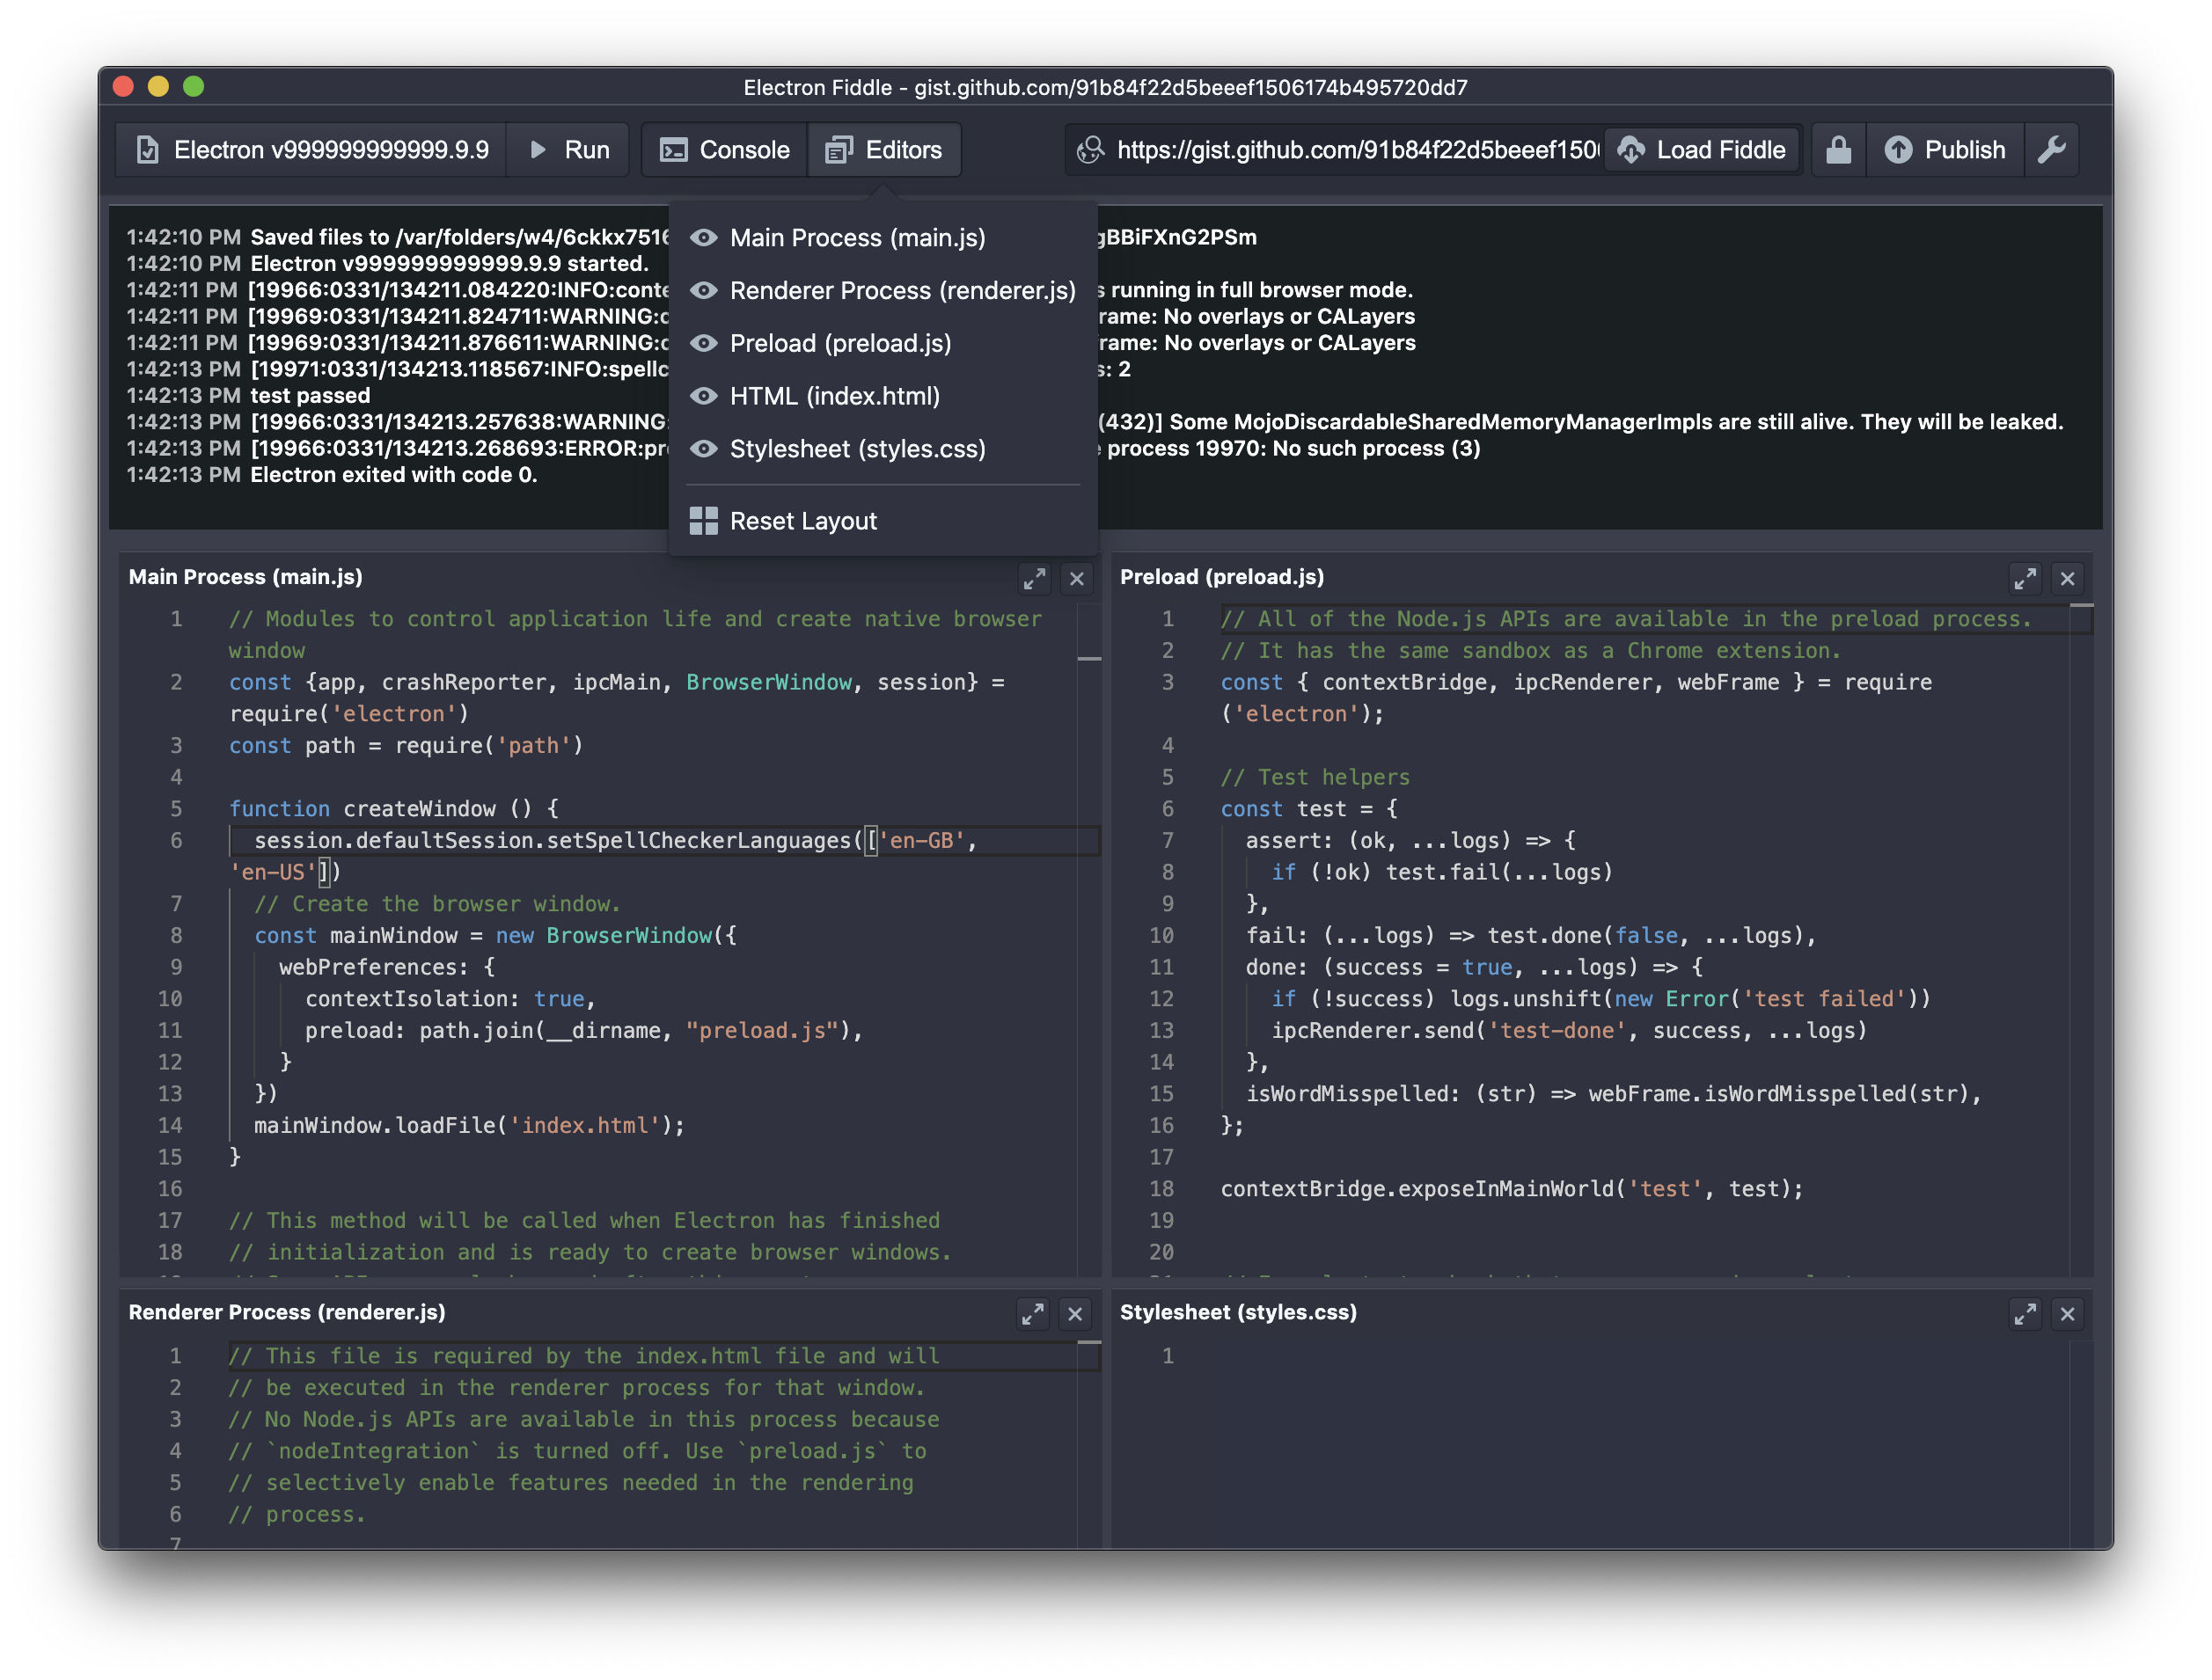Click the Publish upload icon
Image resolution: width=2212 pixels, height=1680 pixels.
1900,149
